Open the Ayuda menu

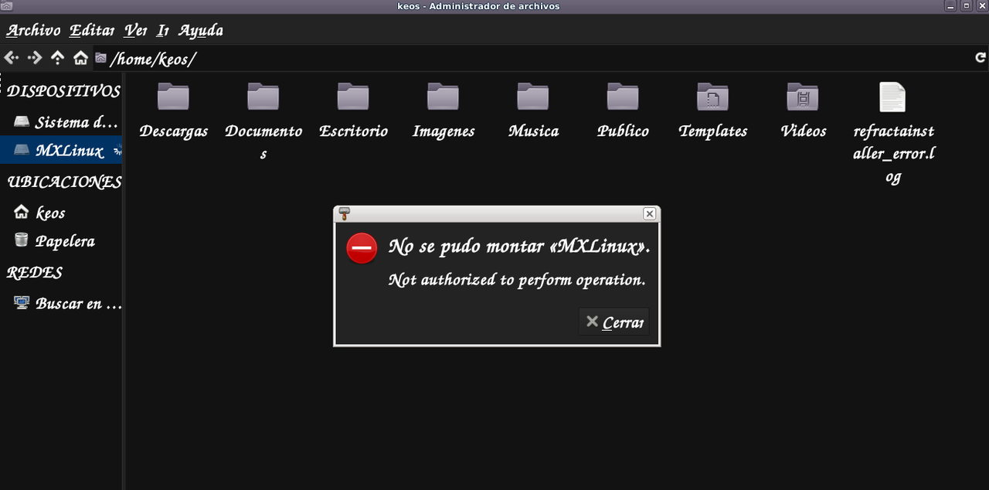[201, 31]
